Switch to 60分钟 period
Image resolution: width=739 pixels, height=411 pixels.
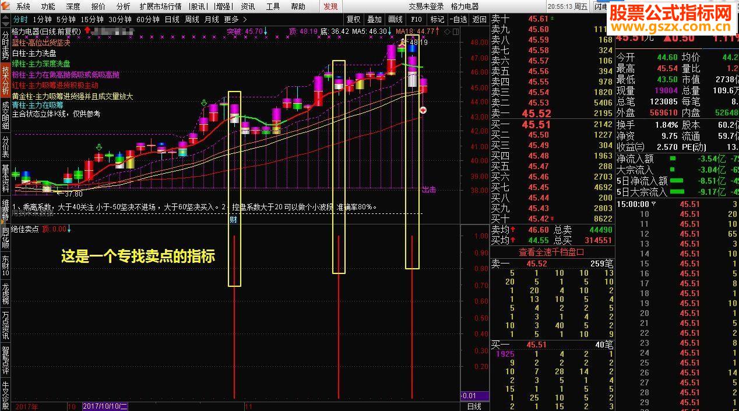tap(149, 19)
